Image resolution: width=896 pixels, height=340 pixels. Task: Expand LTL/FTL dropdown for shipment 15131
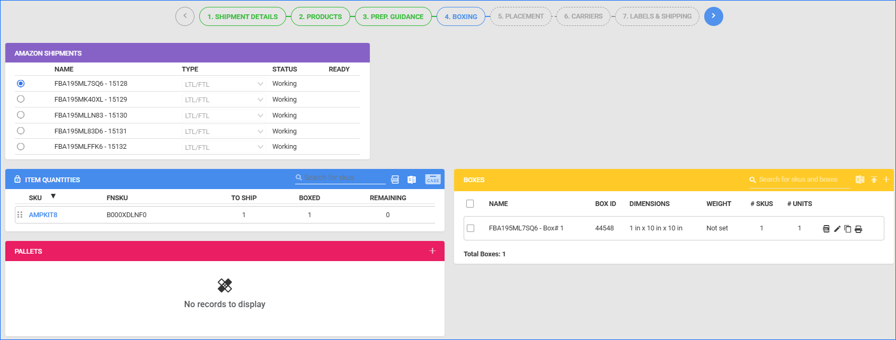click(x=260, y=131)
